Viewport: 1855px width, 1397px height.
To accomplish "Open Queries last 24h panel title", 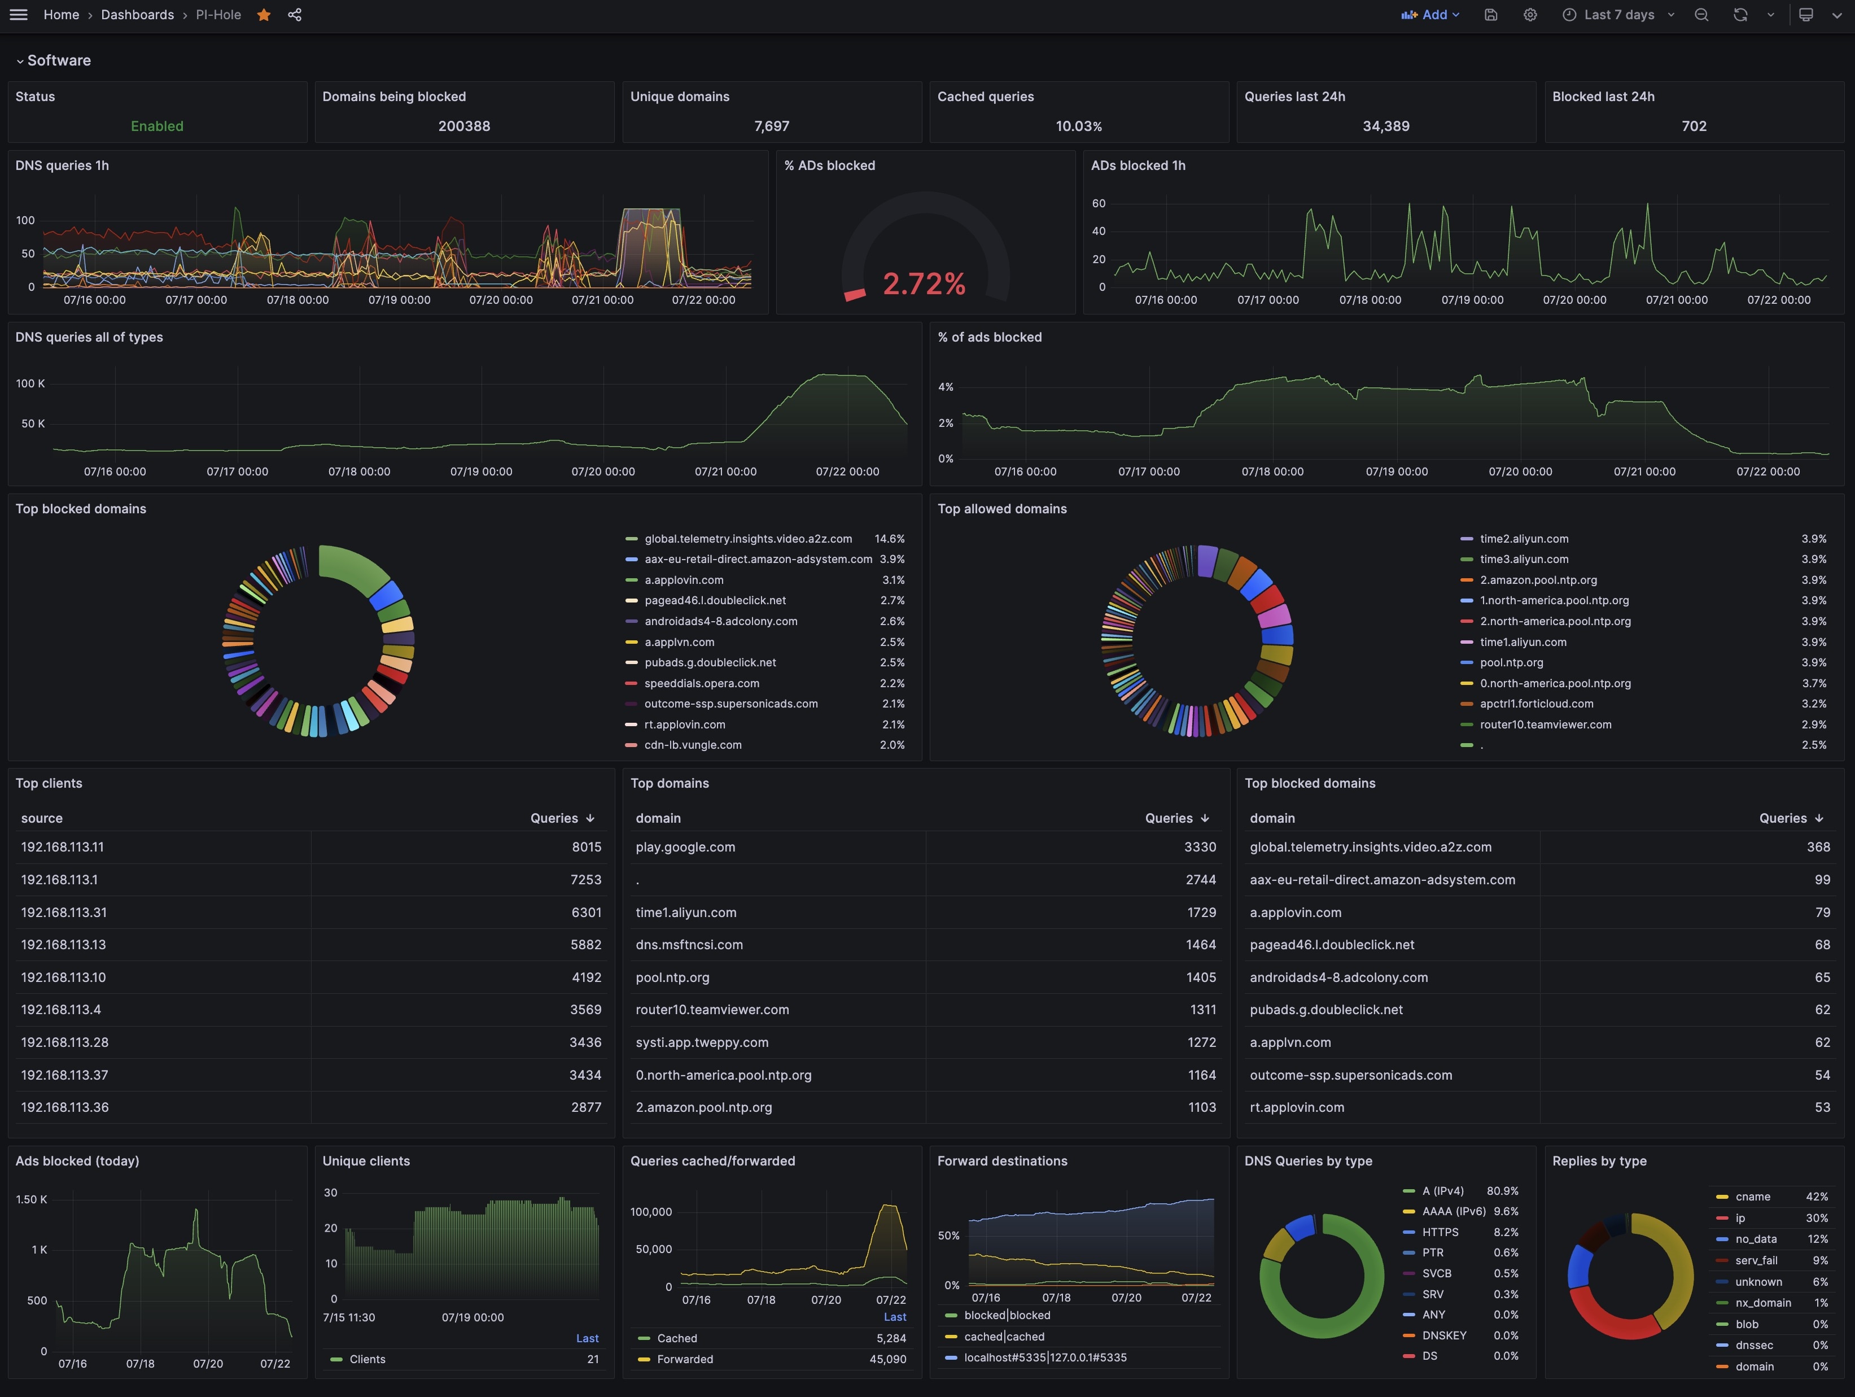I will tap(1295, 97).
